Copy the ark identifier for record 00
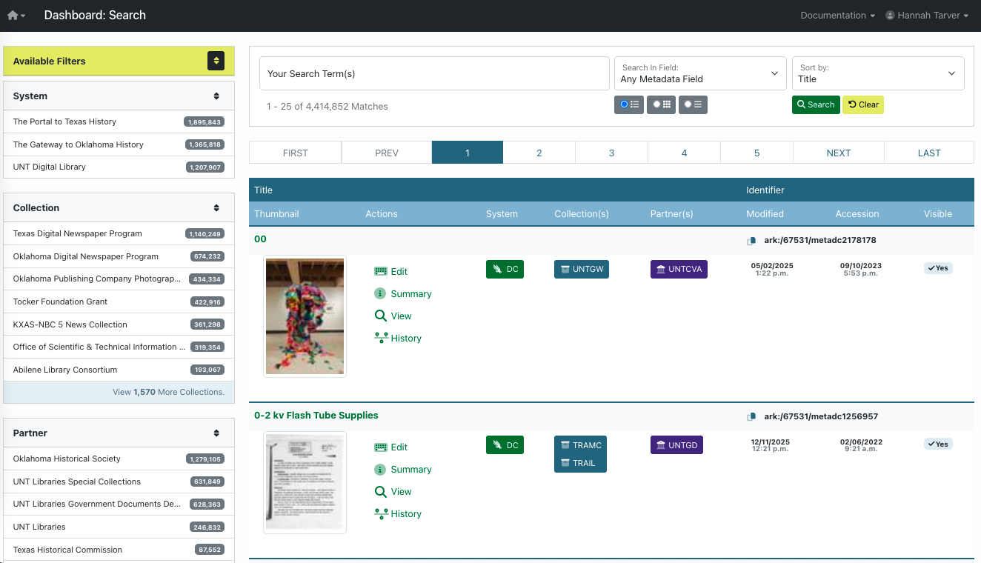This screenshot has width=981, height=563. tap(751, 239)
